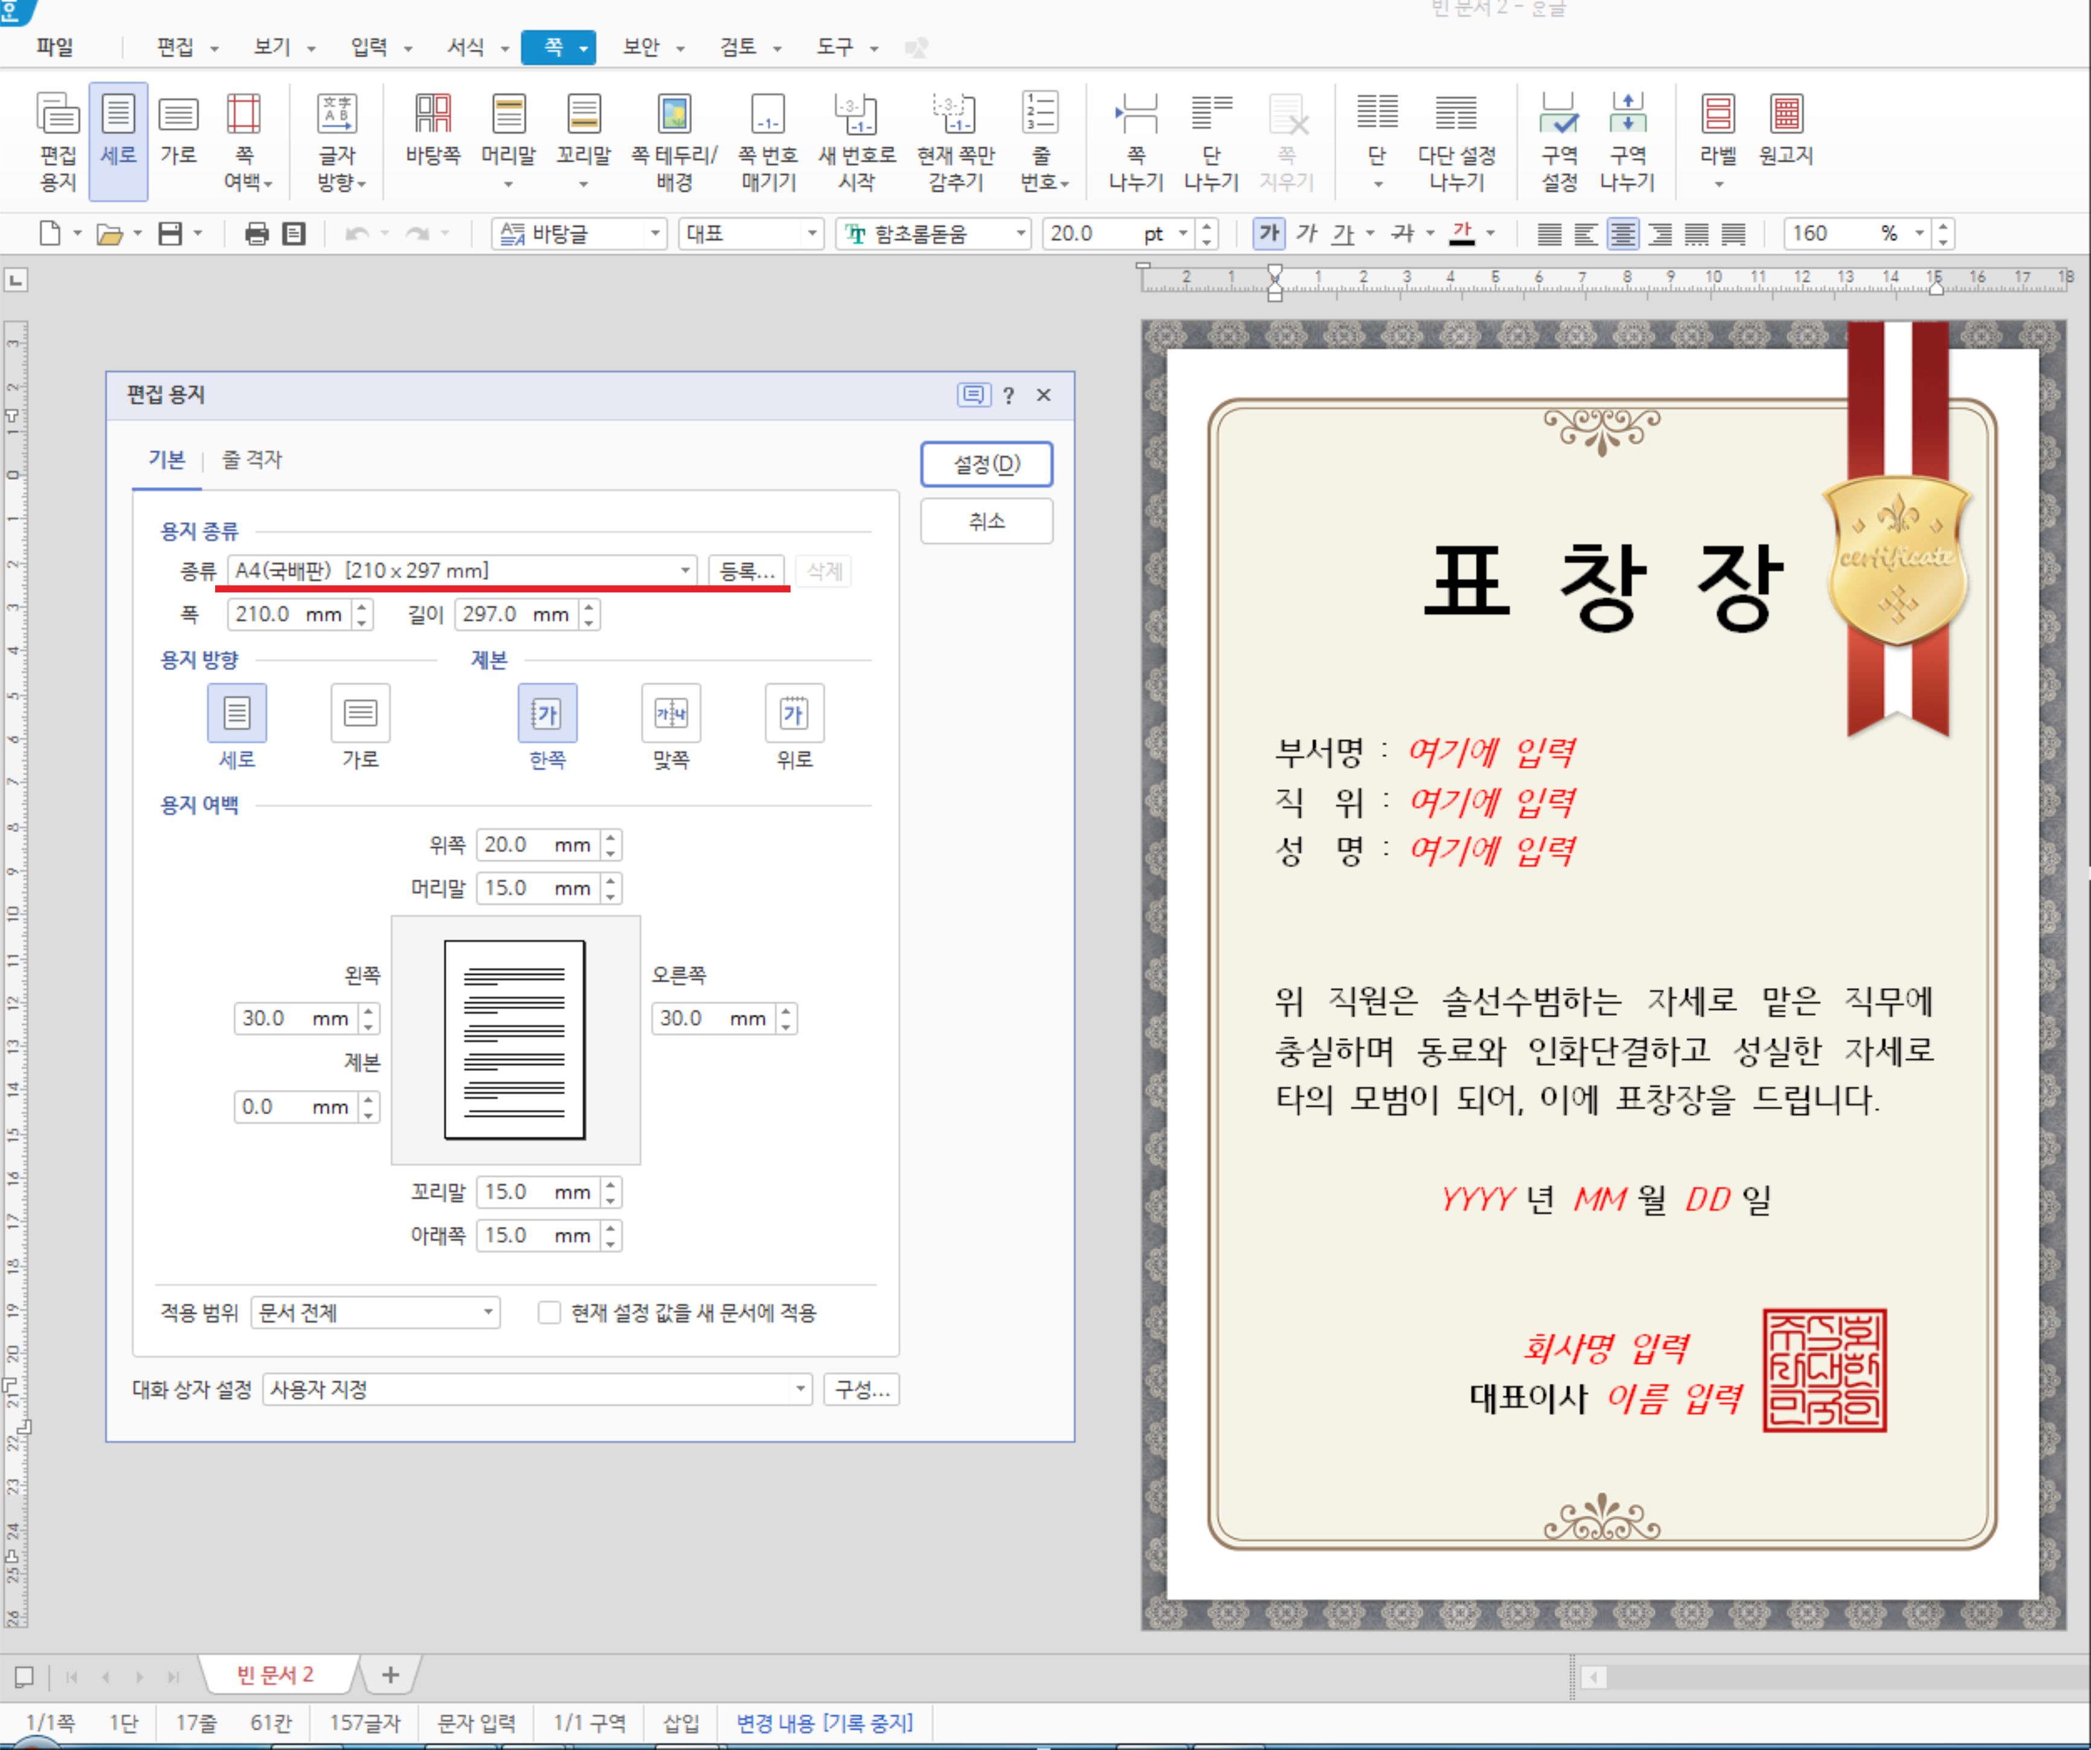Switch to the 줄 격자 tab

pos(251,460)
